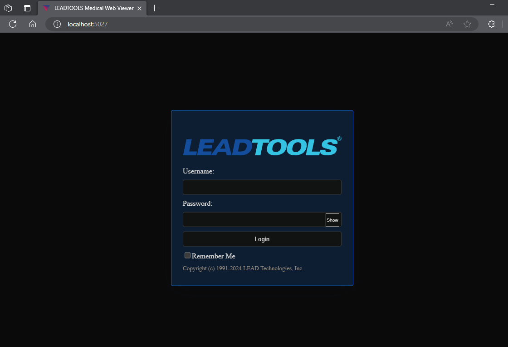Select the LEADTOOLS Medical Web Viewer tab
The image size is (508, 347).
point(92,8)
